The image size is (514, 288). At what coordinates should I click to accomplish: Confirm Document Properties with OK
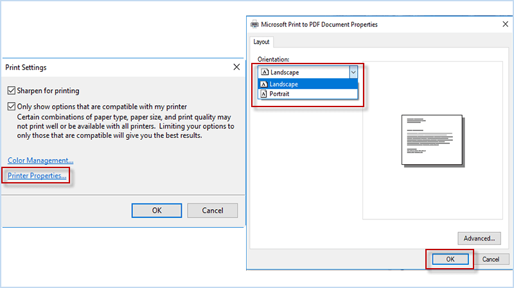[450, 259]
